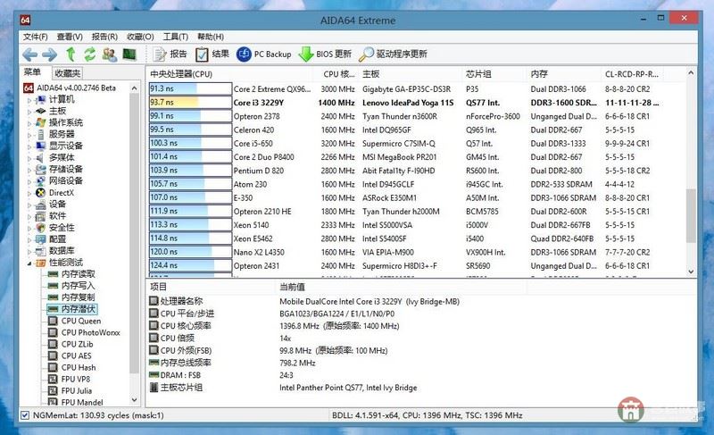The image size is (714, 435).
Task: Expand the 主板 tree node
Action: (x=29, y=111)
